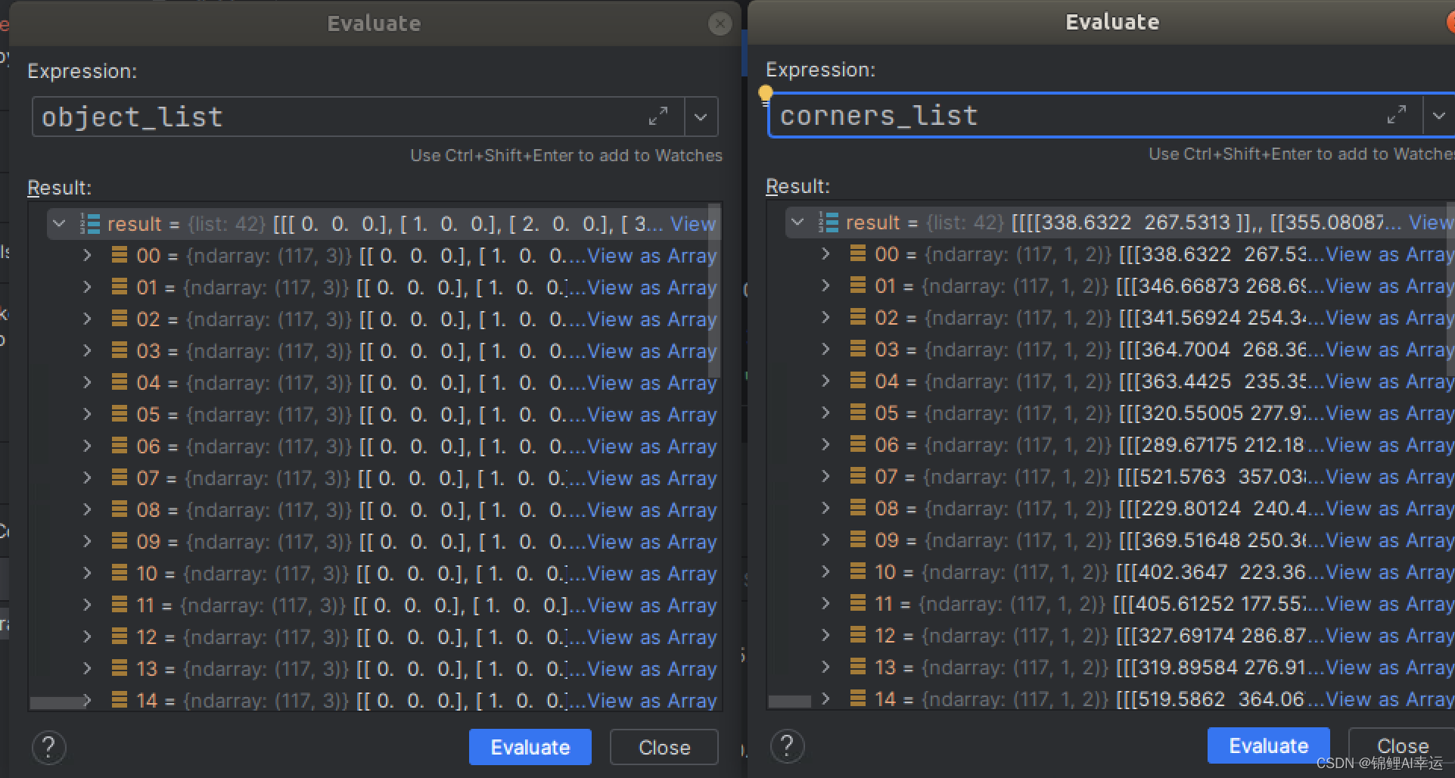Expand the object_list expression field editor
The height and width of the screenshot is (778, 1455).
[658, 117]
